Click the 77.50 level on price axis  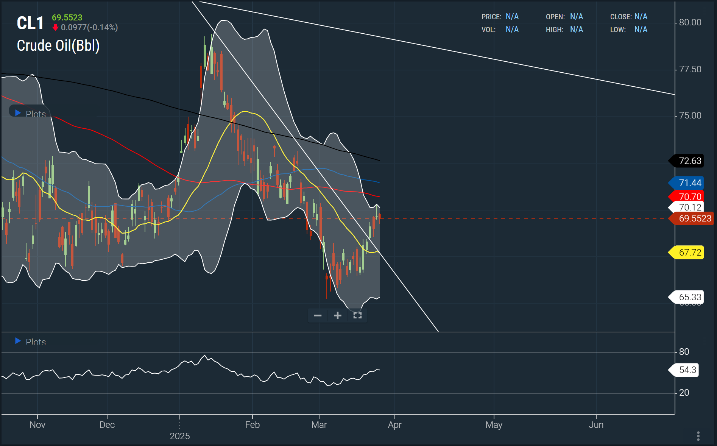coord(690,69)
